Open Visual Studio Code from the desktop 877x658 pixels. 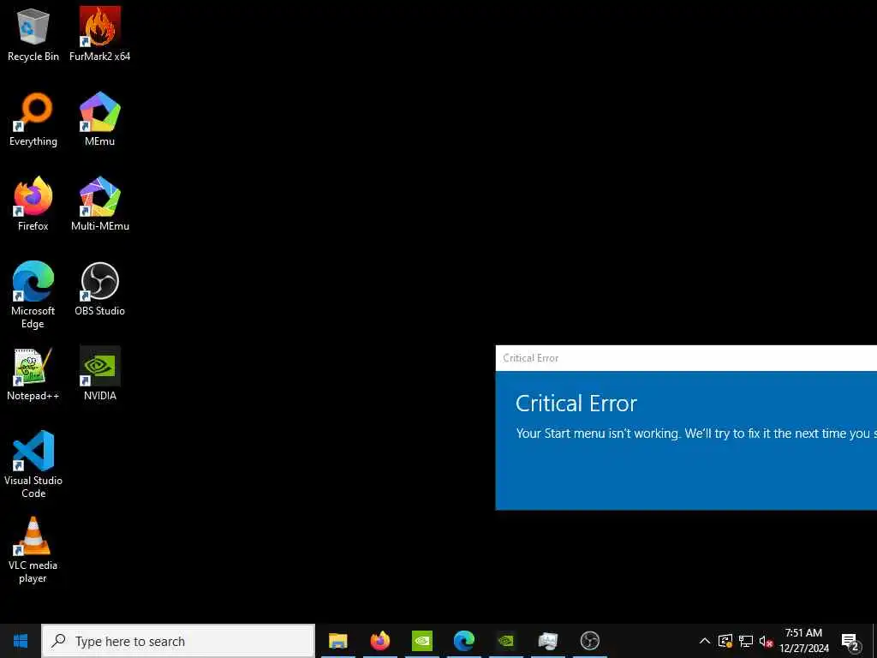click(33, 464)
